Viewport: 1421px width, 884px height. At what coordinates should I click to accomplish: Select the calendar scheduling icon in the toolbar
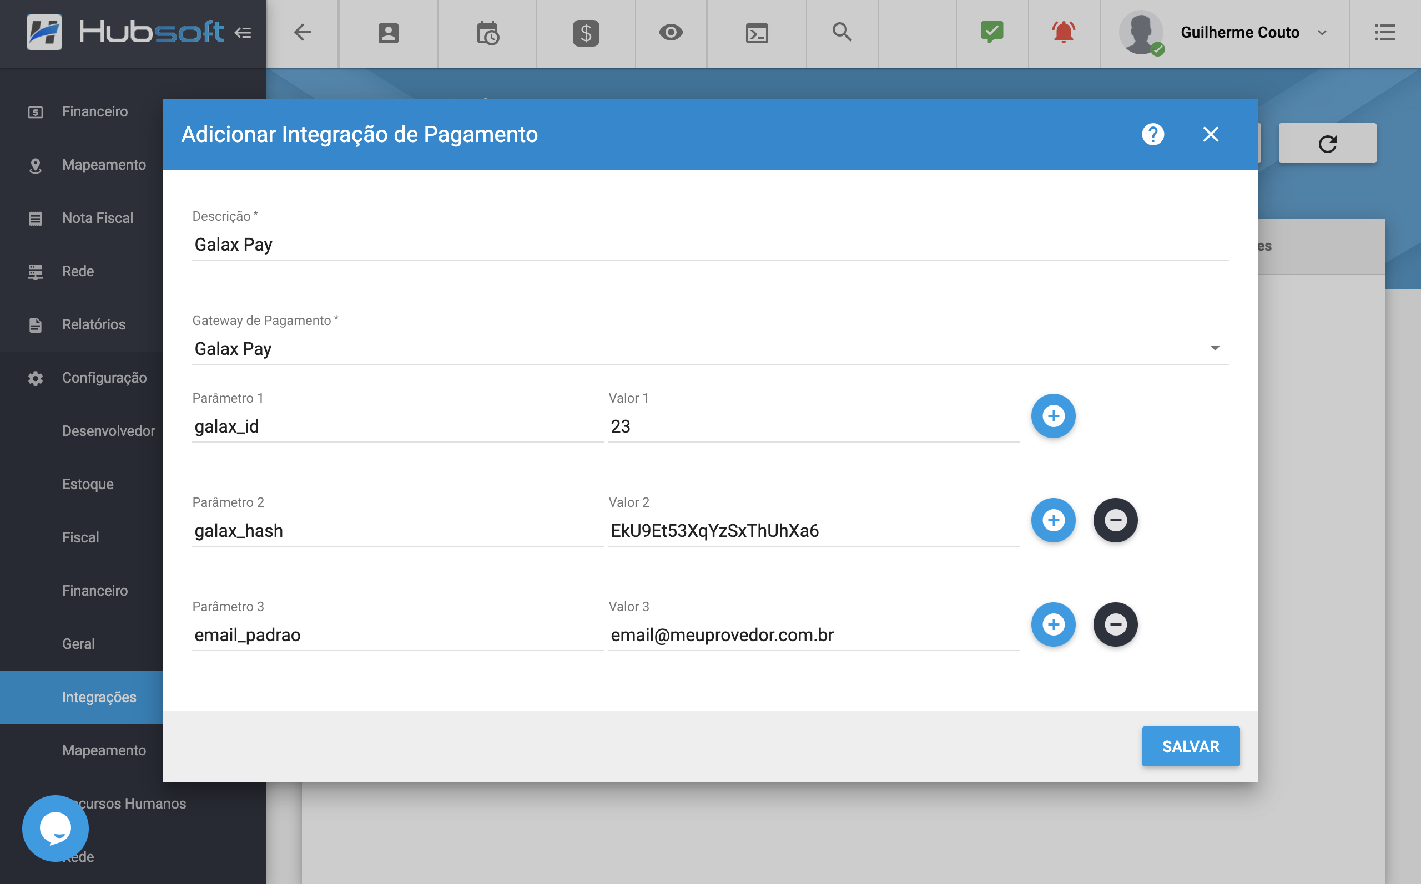[x=487, y=33]
